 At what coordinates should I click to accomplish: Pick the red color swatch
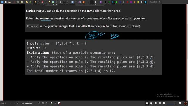127,2
